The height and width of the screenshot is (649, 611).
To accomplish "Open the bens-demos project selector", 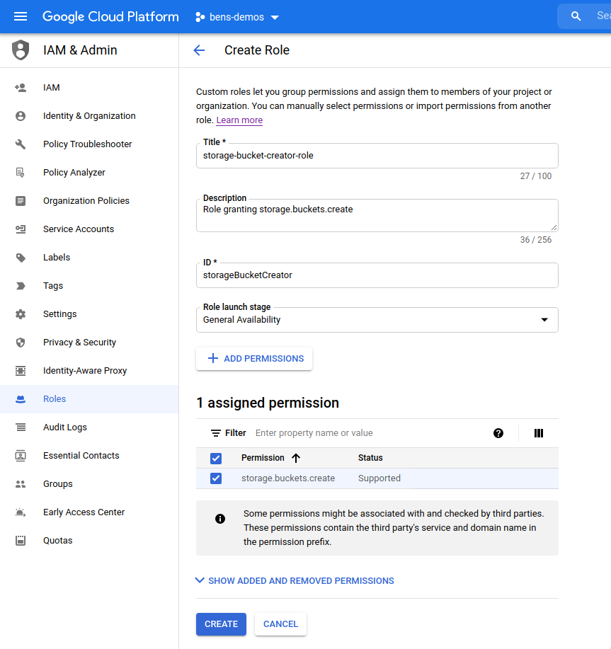I will click(x=237, y=17).
